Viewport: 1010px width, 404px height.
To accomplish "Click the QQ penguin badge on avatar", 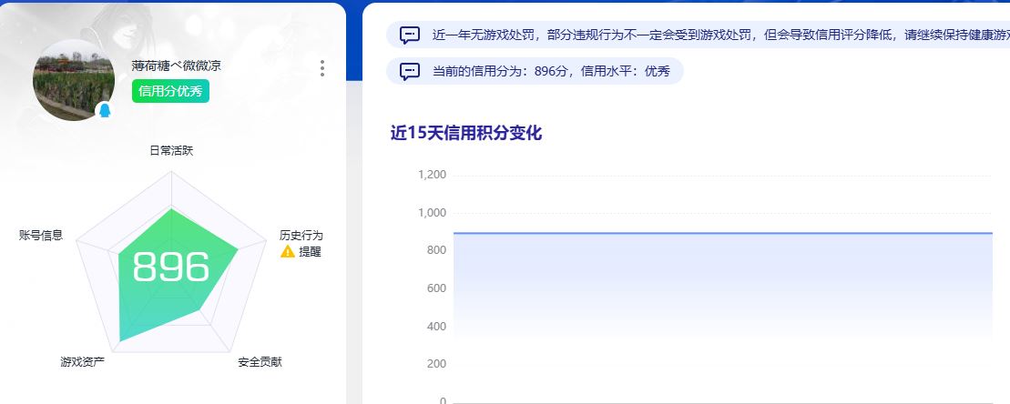I will tap(105, 110).
